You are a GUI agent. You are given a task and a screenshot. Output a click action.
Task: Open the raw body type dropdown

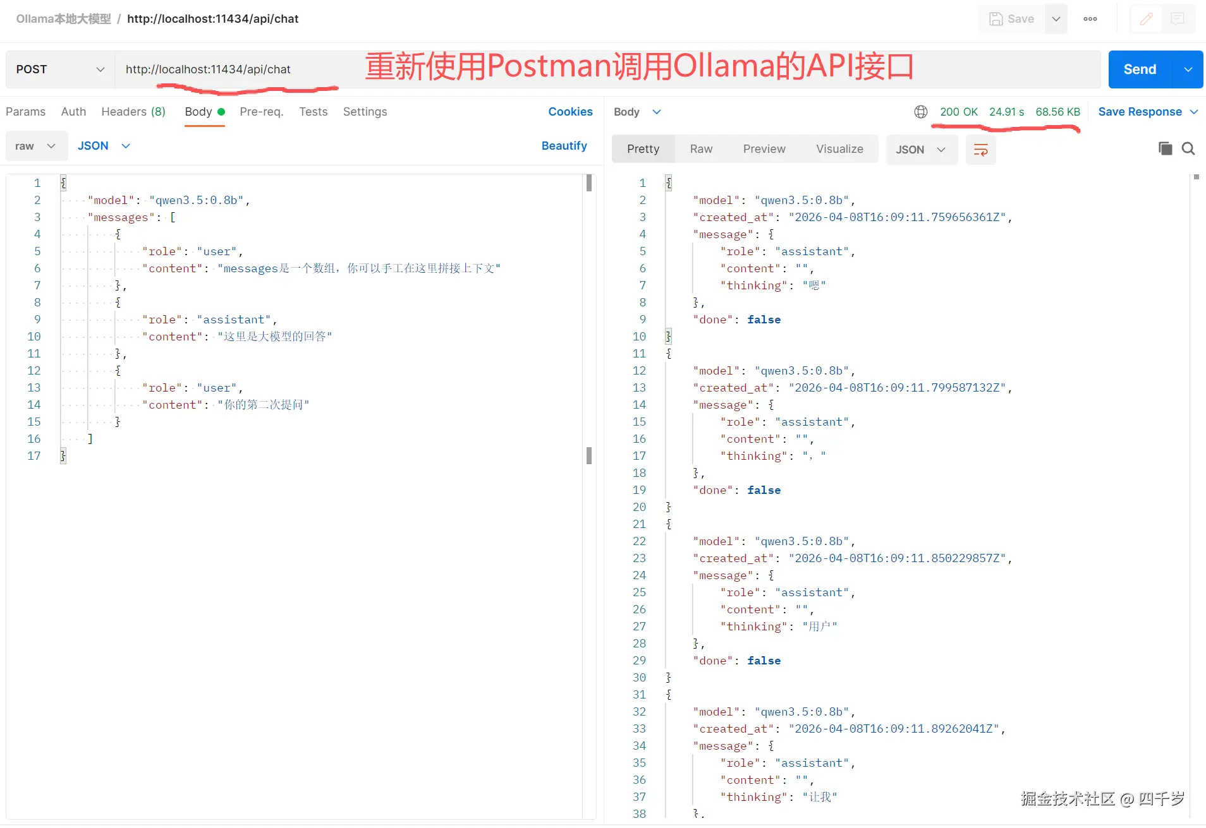[35, 146]
